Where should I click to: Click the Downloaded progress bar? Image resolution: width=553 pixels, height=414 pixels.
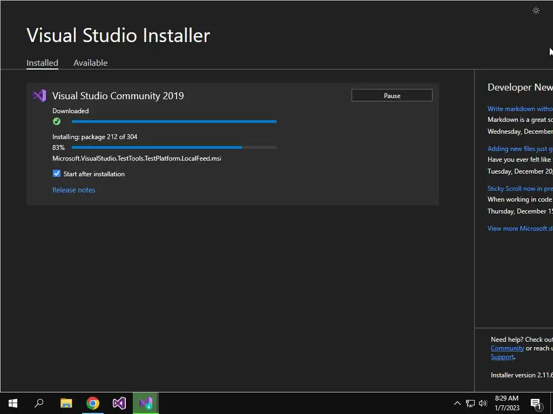click(x=174, y=121)
